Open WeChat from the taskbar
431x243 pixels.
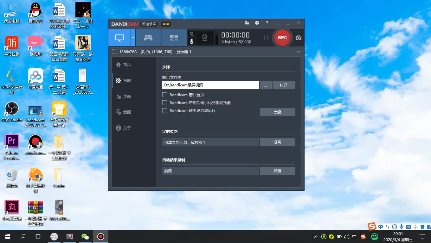tap(85, 237)
